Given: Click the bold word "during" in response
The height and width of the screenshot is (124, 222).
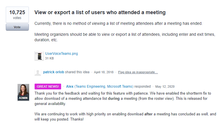Looking at the screenshot, I should (x=114, y=99).
